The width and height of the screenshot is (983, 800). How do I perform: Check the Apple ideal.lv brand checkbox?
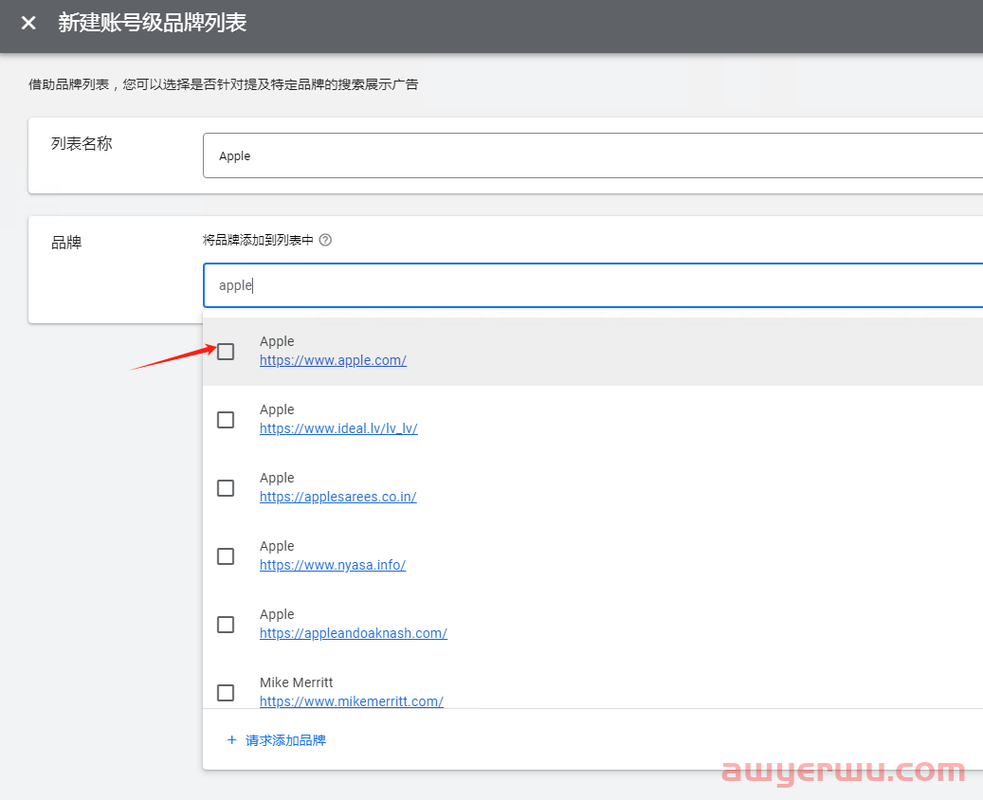(x=226, y=420)
